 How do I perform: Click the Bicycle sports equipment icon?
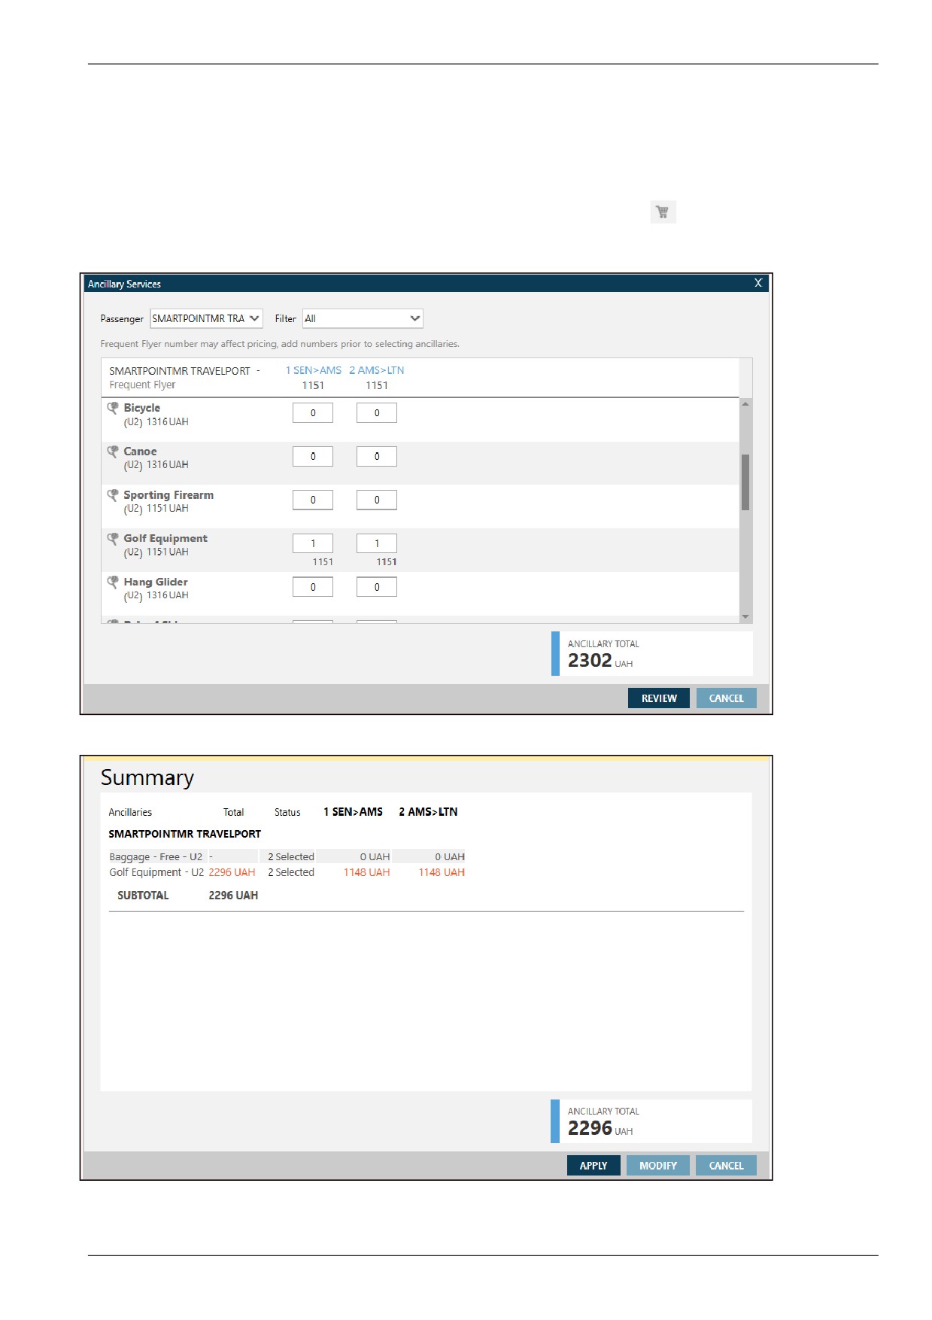[113, 408]
